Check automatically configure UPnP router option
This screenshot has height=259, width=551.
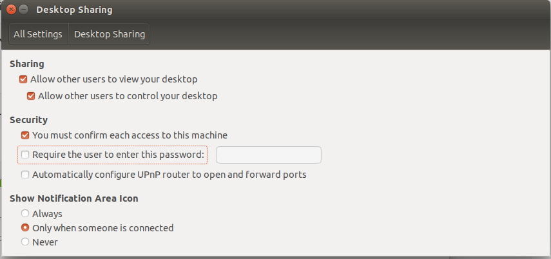(25, 175)
